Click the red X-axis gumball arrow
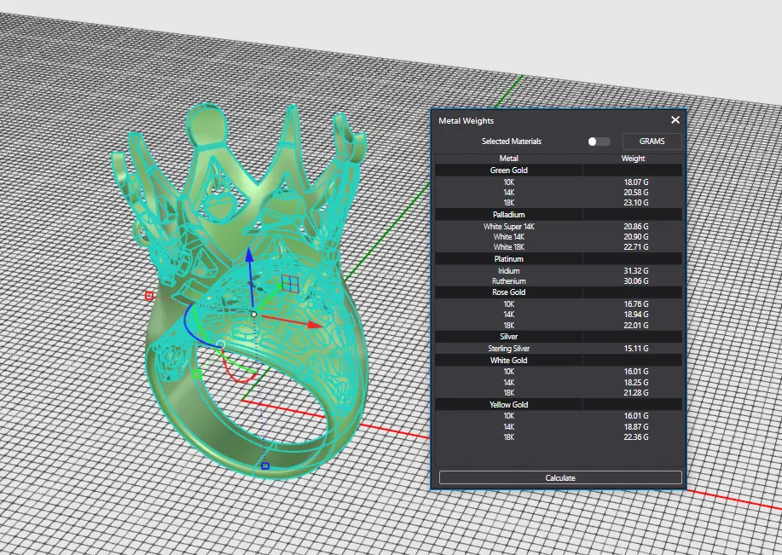This screenshot has height=555, width=782. (x=314, y=325)
